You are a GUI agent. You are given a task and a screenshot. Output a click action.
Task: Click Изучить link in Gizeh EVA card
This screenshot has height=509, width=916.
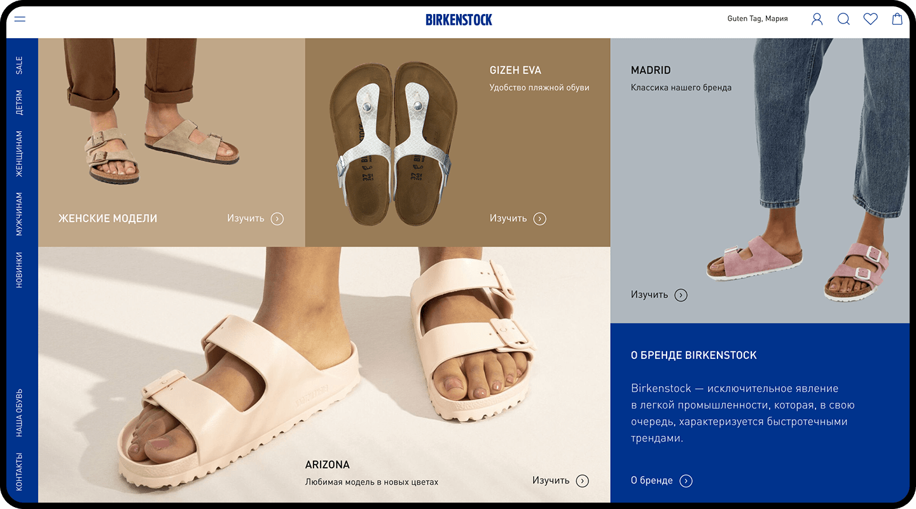click(x=508, y=218)
